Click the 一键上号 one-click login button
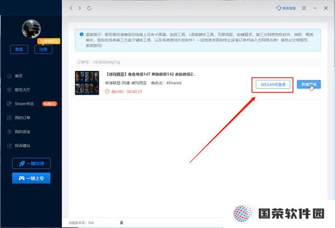 (31, 178)
